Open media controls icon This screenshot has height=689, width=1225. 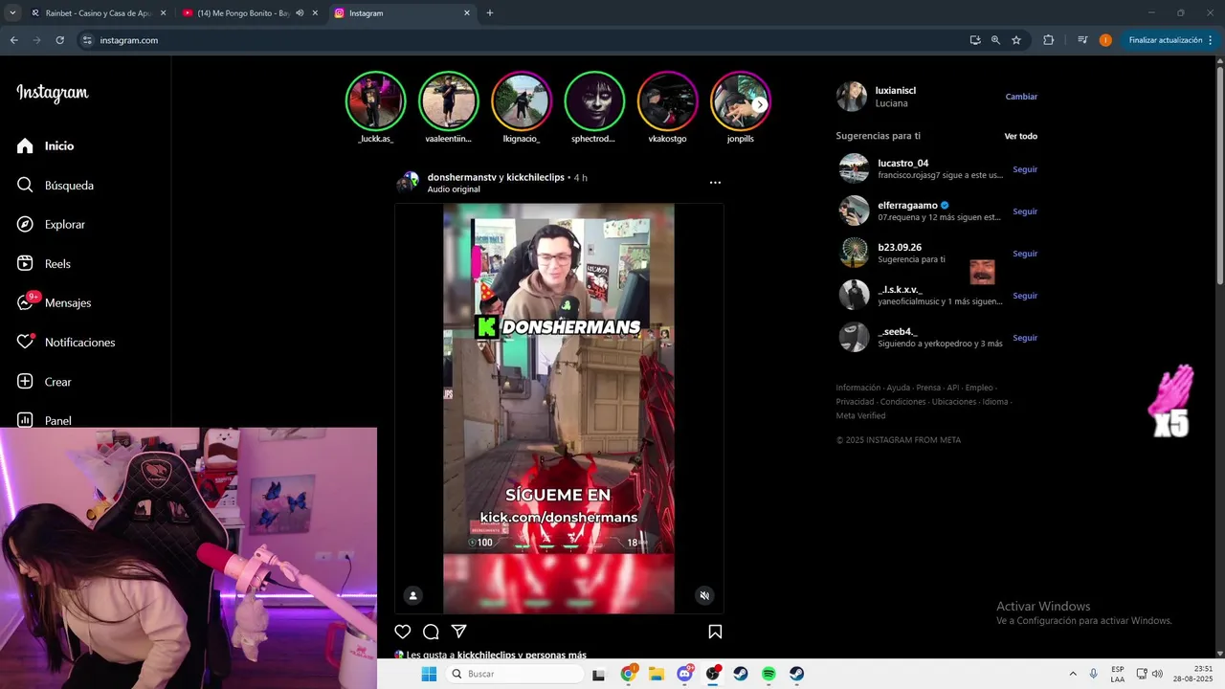click(x=1082, y=40)
